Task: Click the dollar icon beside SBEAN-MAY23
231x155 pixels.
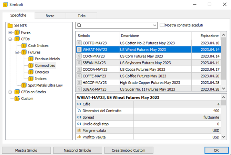Action: point(79,63)
